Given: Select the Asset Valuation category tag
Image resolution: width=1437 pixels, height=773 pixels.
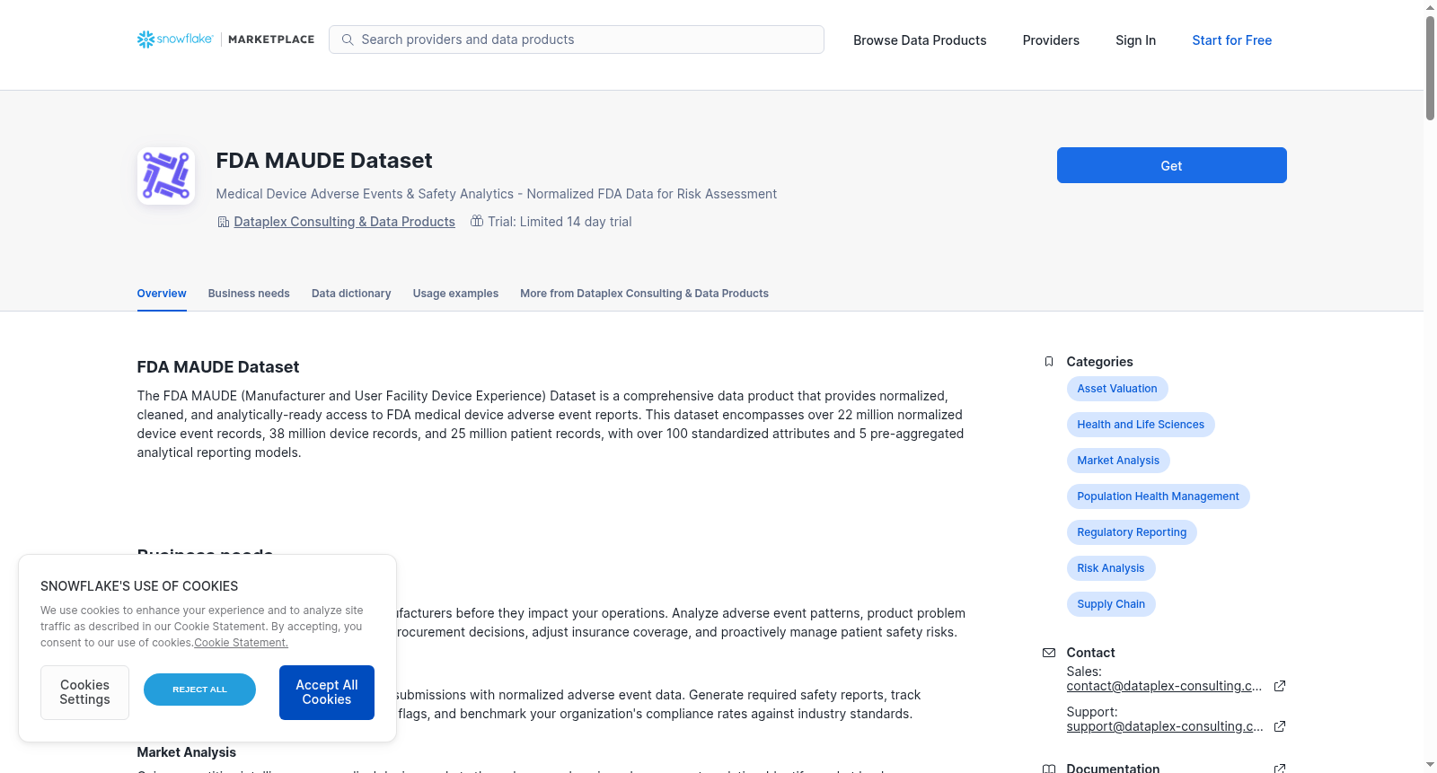Looking at the screenshot, I should coord(1117,389).
